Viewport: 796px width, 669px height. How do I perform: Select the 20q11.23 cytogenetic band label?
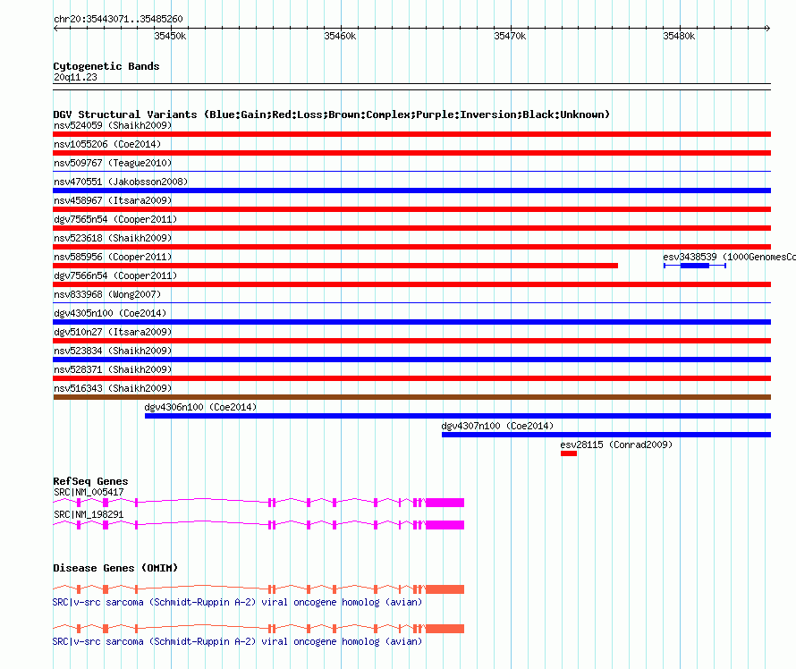point(75,77)
